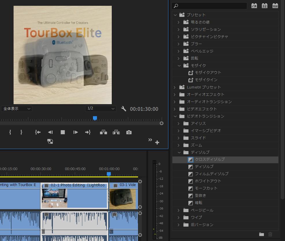Expand the スライド transitions folder
Image resolution: width=285 pixels, height=241 pixels.
(178, 138)
